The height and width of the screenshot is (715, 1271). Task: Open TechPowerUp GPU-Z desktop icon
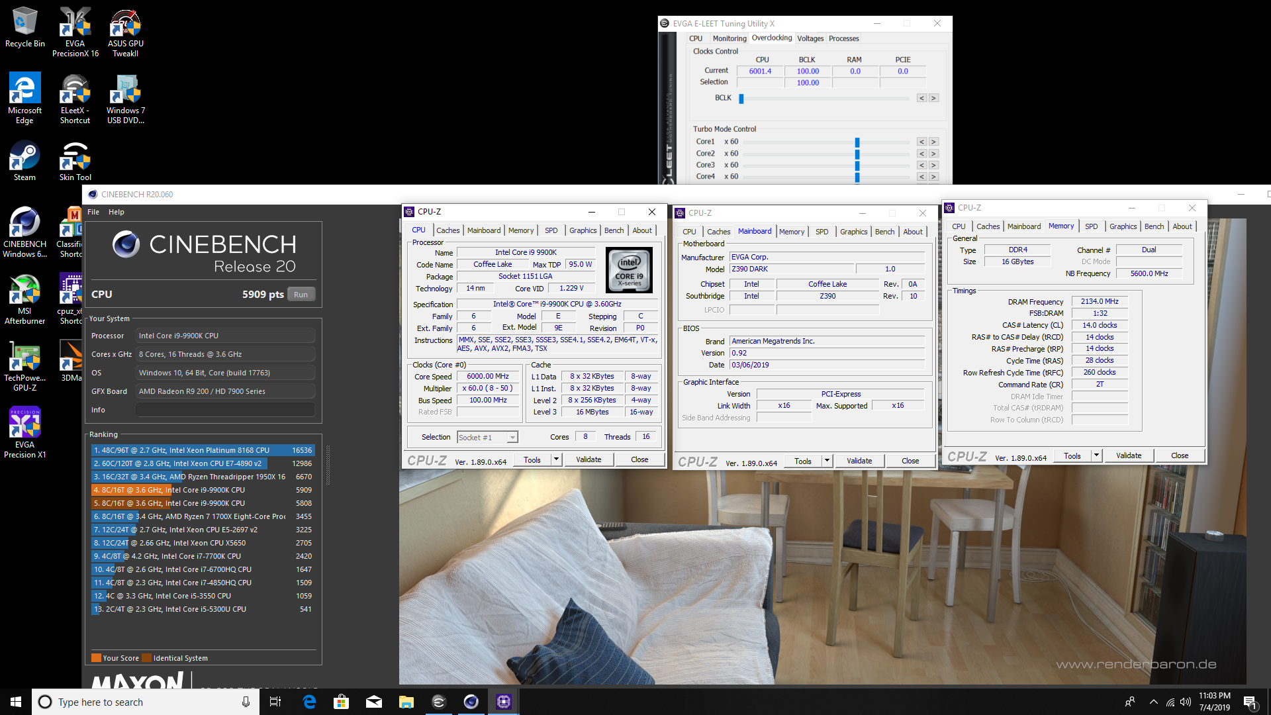tap(24, 365)
